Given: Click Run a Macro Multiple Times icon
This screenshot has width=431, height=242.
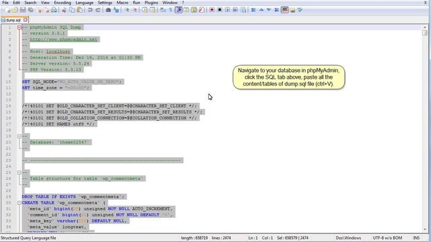Looking at the screenshot, I should pos(235,10).
